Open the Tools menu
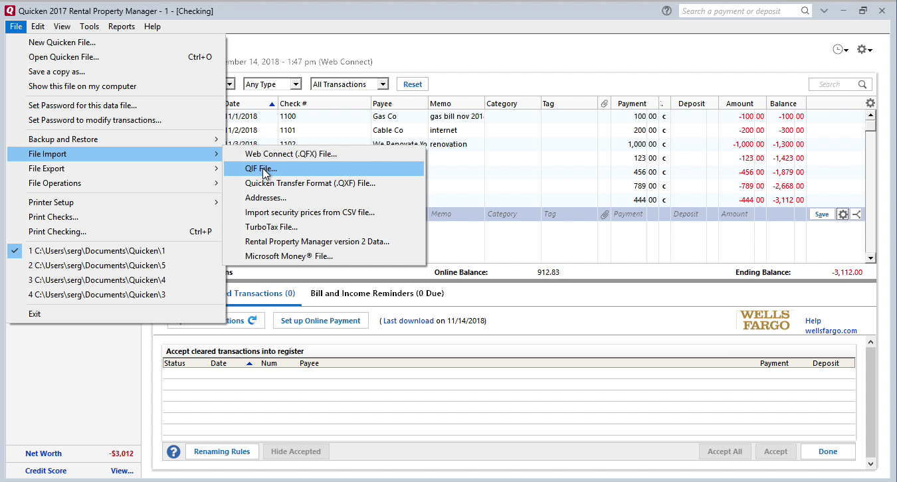The height and width of the screenshot is (482, 897). click(x=89, y=27)
